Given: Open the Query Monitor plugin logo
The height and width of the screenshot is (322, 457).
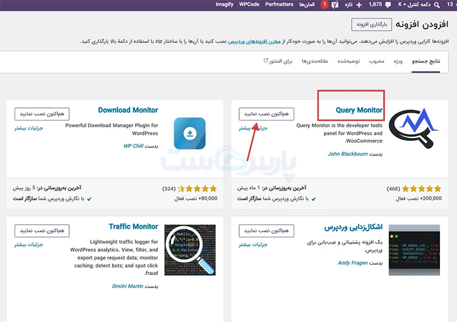Looking at the screenshot, I should coord(414,128).
